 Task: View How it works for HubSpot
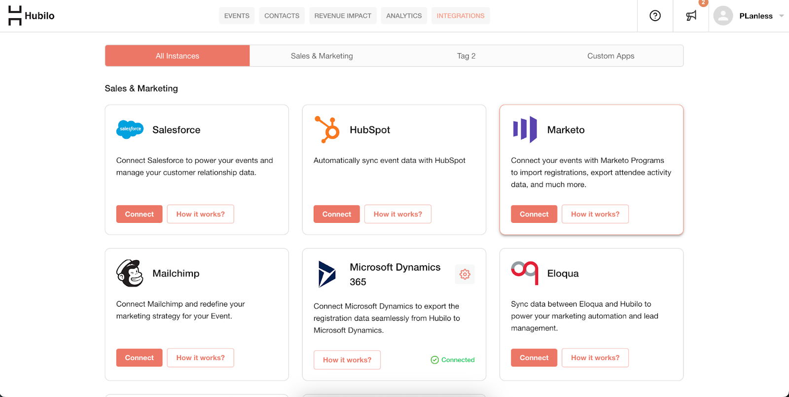(x=398, y=214)
